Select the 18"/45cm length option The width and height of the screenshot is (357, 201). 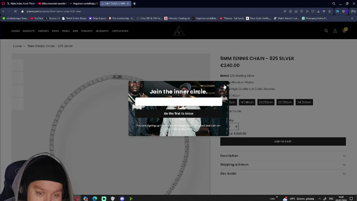(247, 102)
